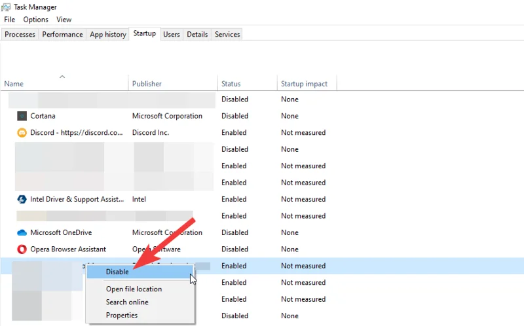Select Search online from context menu
The image size is (524, 326).
pos(127,302)
